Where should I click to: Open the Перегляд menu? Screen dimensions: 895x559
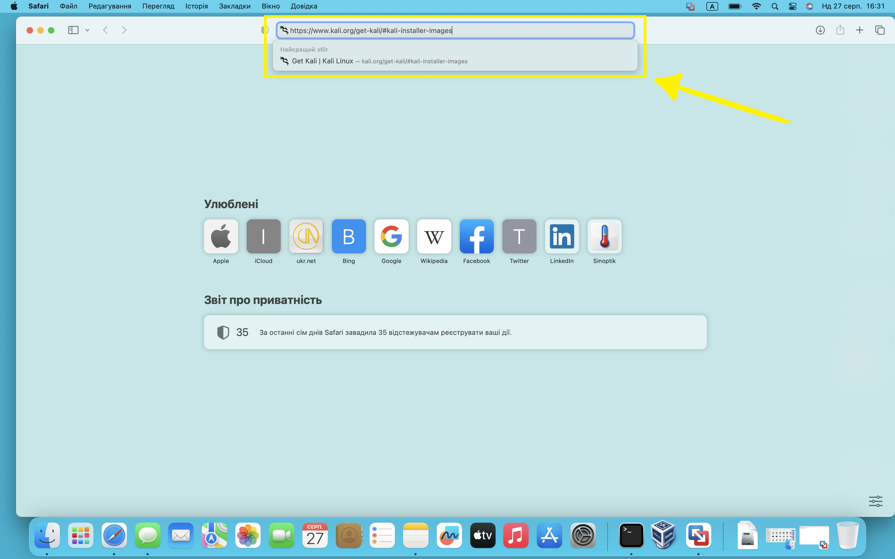point(158,6)
